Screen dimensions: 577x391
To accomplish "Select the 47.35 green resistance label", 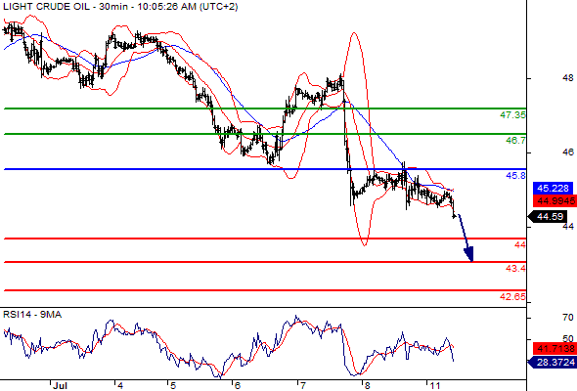I will click(512, 115).
